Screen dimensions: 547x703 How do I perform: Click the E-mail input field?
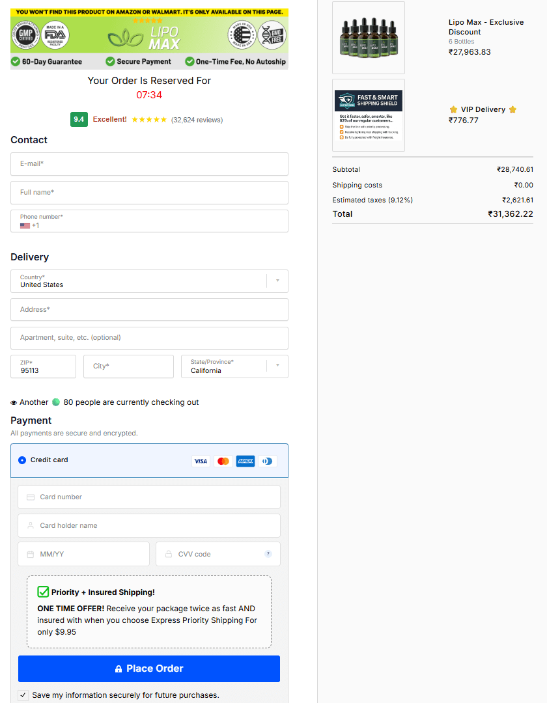coord(149,164)
